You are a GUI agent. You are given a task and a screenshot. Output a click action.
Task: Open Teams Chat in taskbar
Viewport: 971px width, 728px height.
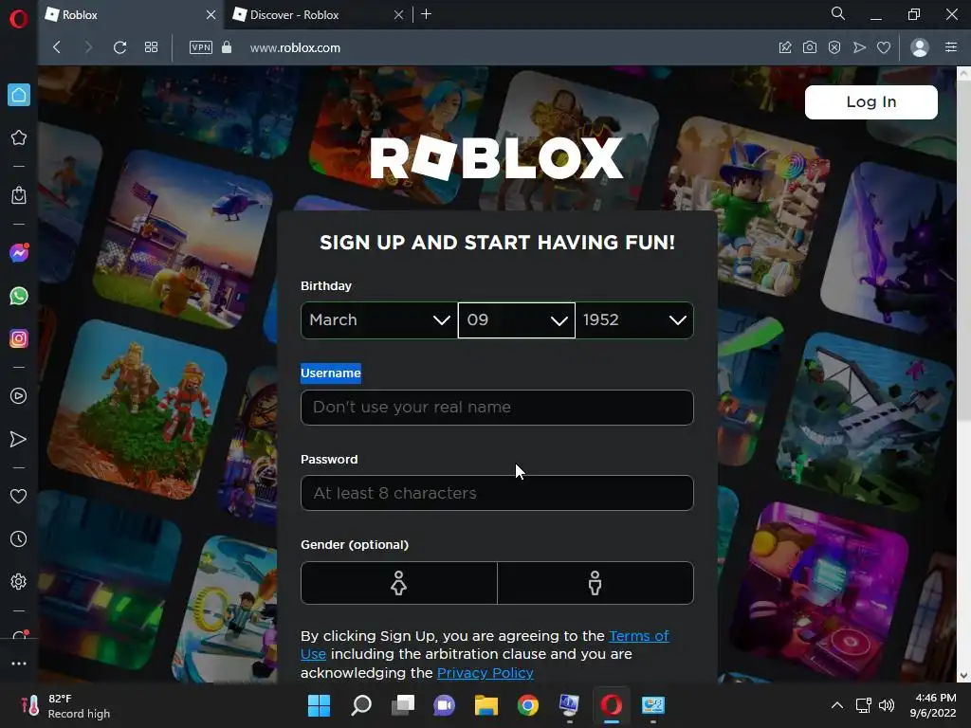(x=444, y=705)
